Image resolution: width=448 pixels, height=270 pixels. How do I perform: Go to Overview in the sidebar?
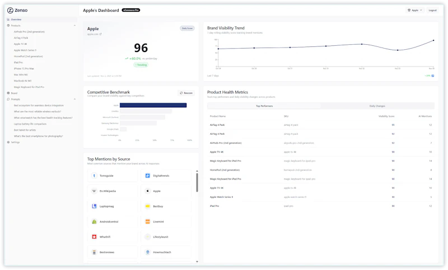[x=41, y=20]
